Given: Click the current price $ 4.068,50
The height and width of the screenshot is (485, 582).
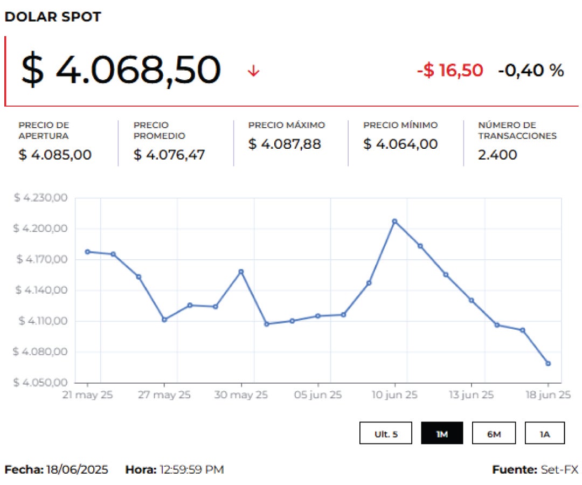Looking at the screenshot, I should click(x=121, y=71).
